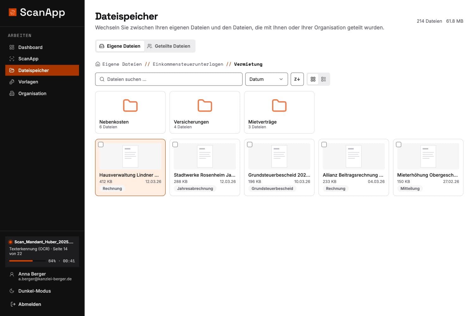This screenshot has width=474, height=316.
Task: Open Organisation in the sidebar
Action: 42,93
